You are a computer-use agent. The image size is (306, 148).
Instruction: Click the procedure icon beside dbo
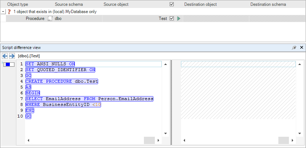click(x=50, y=18)
